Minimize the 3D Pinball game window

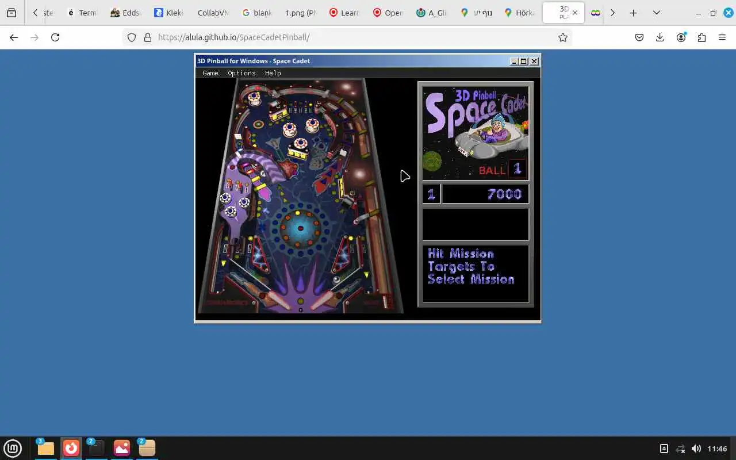point(513,61)
